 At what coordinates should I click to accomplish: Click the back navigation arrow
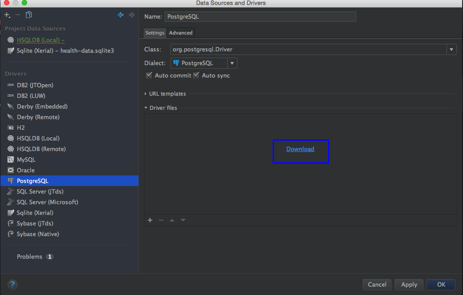[120, 15]
